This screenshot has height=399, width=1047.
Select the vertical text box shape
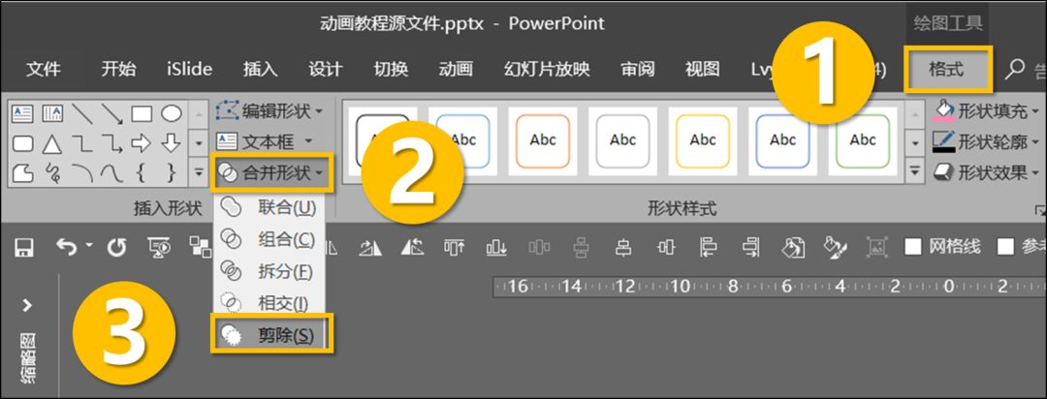click(52, 114)
